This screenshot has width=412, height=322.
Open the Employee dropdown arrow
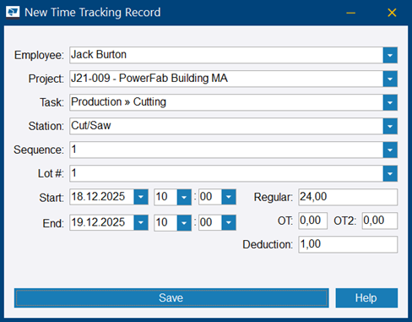click(x=390, y=55)
